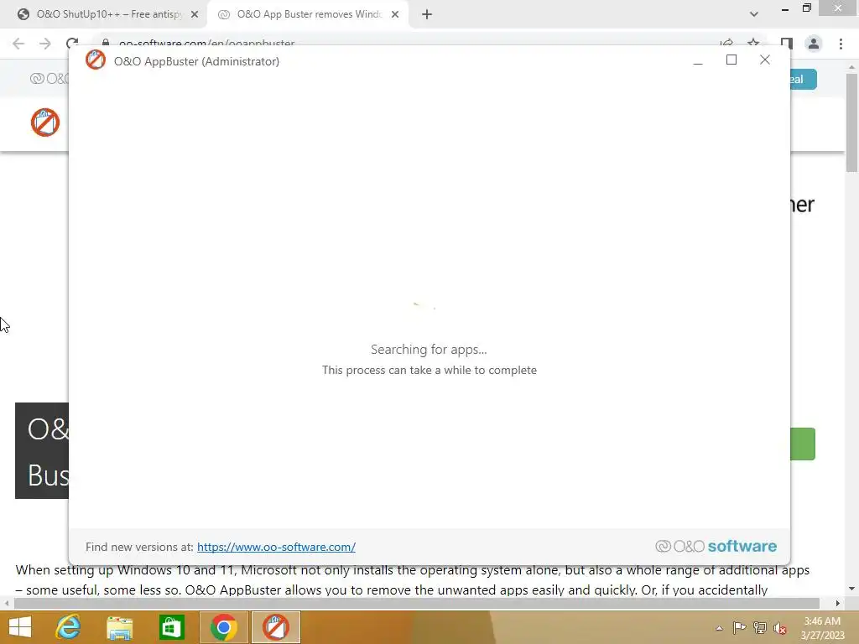Click the AppBuster logo on the webpage
Image resolution: width=859 pixels, height=644 pixels.
point(45,122)
